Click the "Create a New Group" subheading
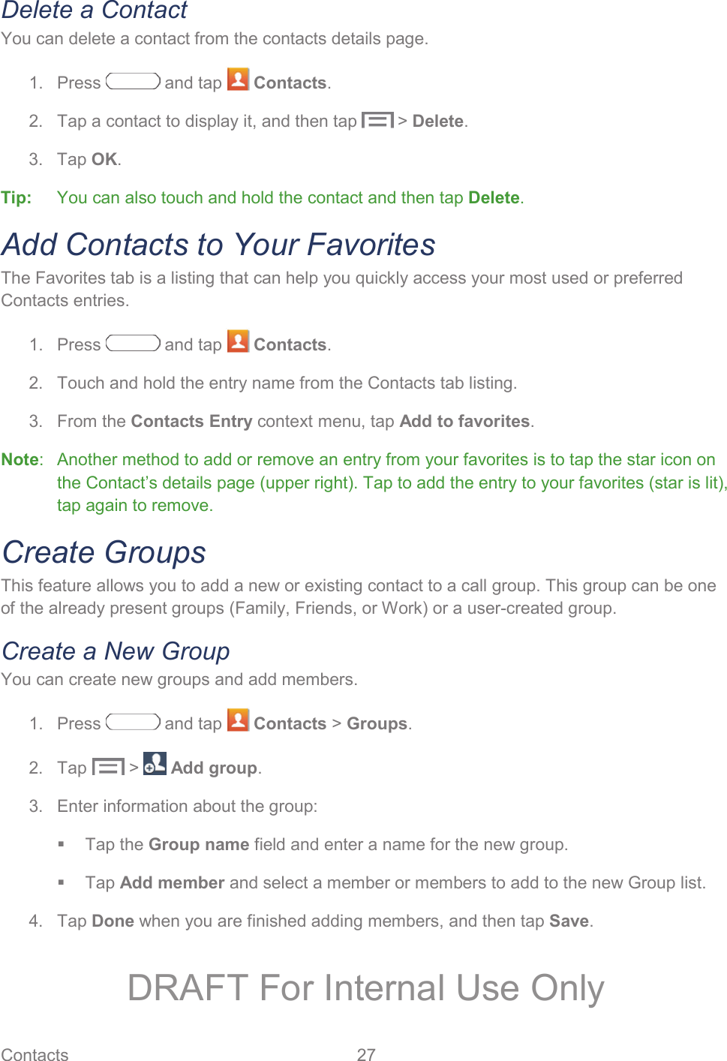The image size is (727, 1061). click(x=116, y=651)
